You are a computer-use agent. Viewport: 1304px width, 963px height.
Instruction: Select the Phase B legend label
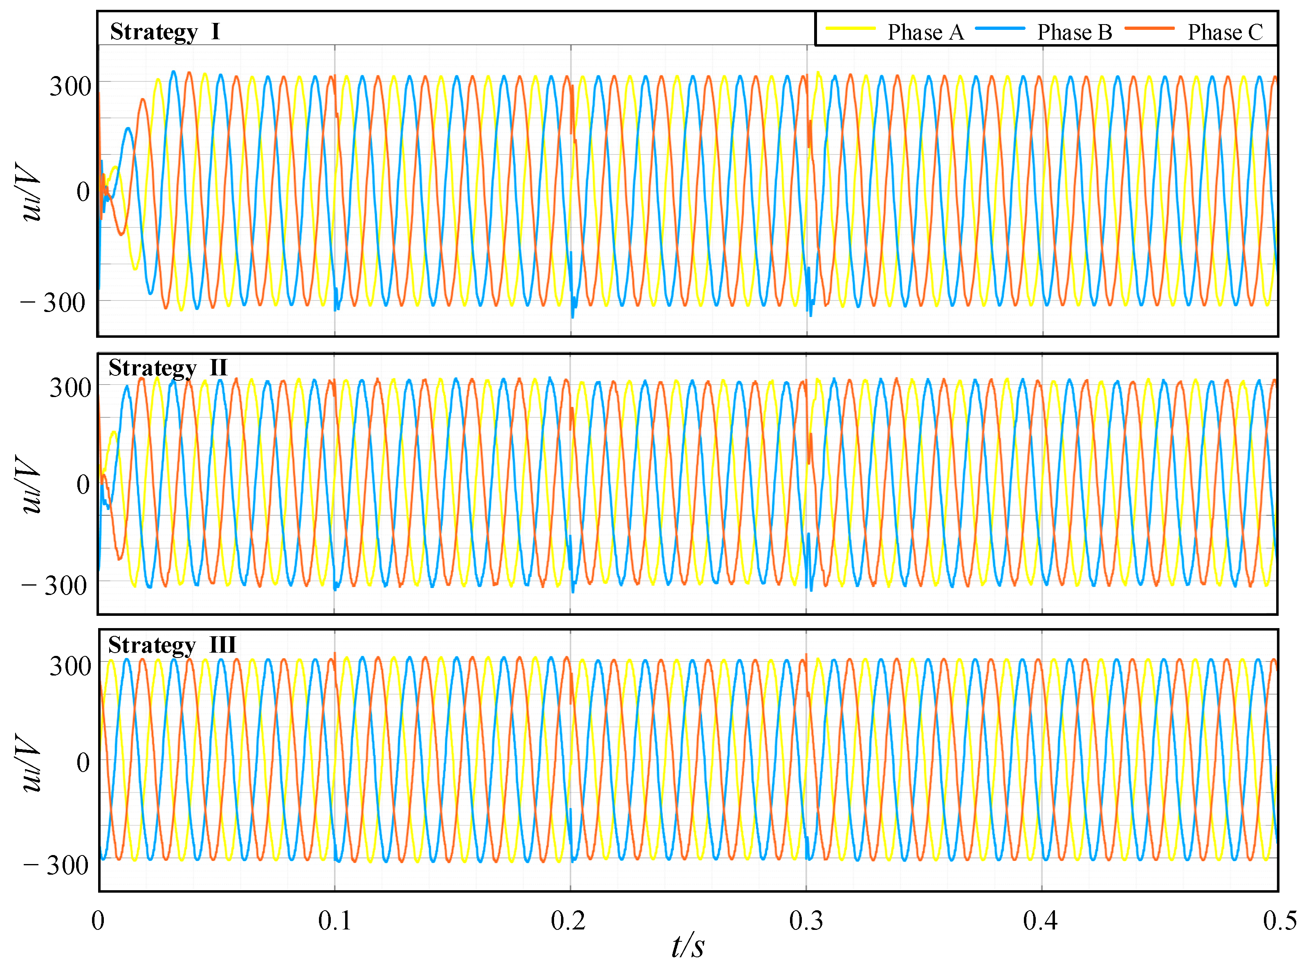pos(1075,32)
